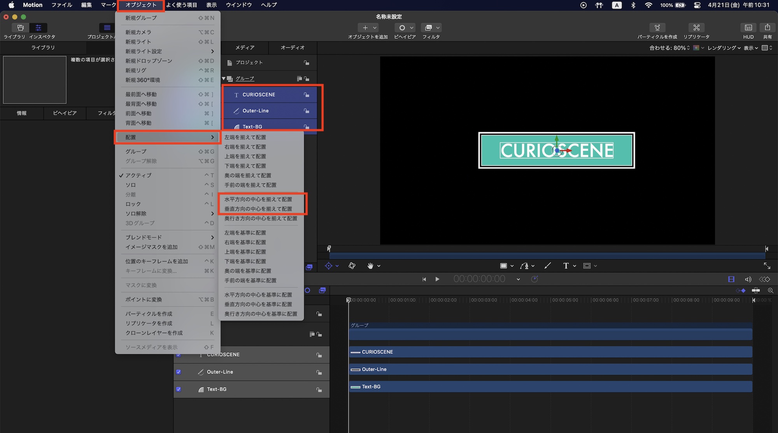Collapse the グループ disclosure triangle
Screen dimensions: 778x433
[x=224, y=79]
